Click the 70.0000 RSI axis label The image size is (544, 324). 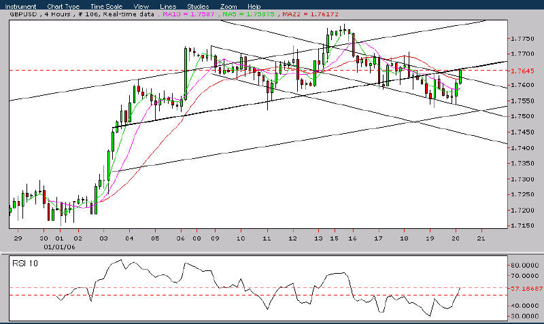[524, 276]
